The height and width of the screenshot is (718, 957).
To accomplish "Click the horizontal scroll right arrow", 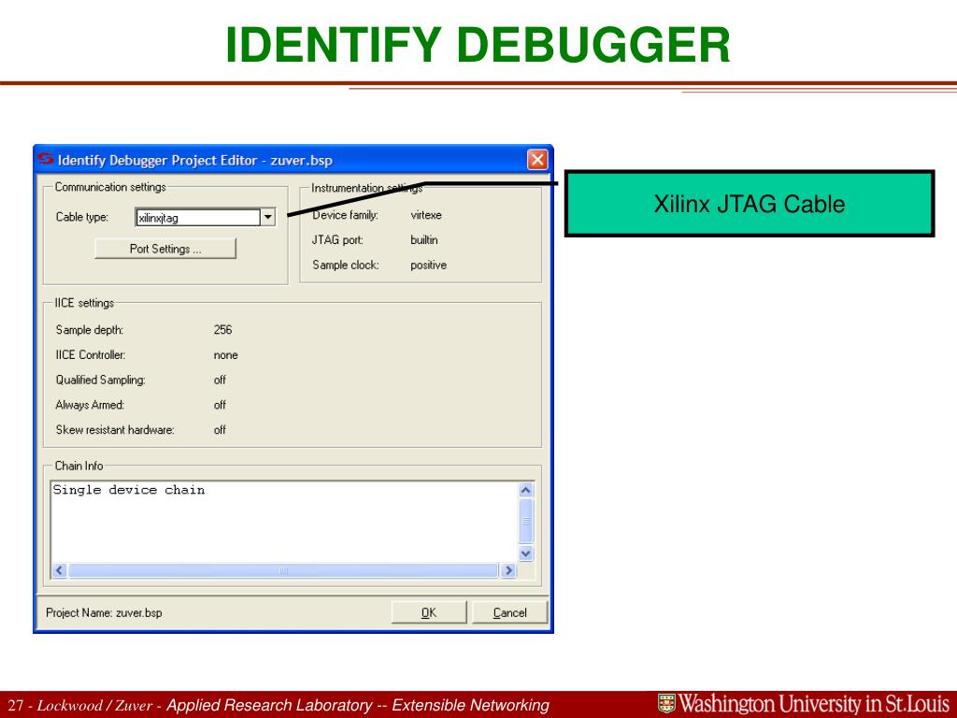I will pyautogui.click(x=507, y=570).
